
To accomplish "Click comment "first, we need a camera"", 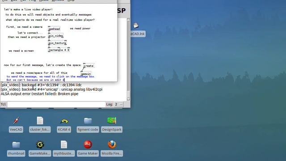I will coord(24,27).
